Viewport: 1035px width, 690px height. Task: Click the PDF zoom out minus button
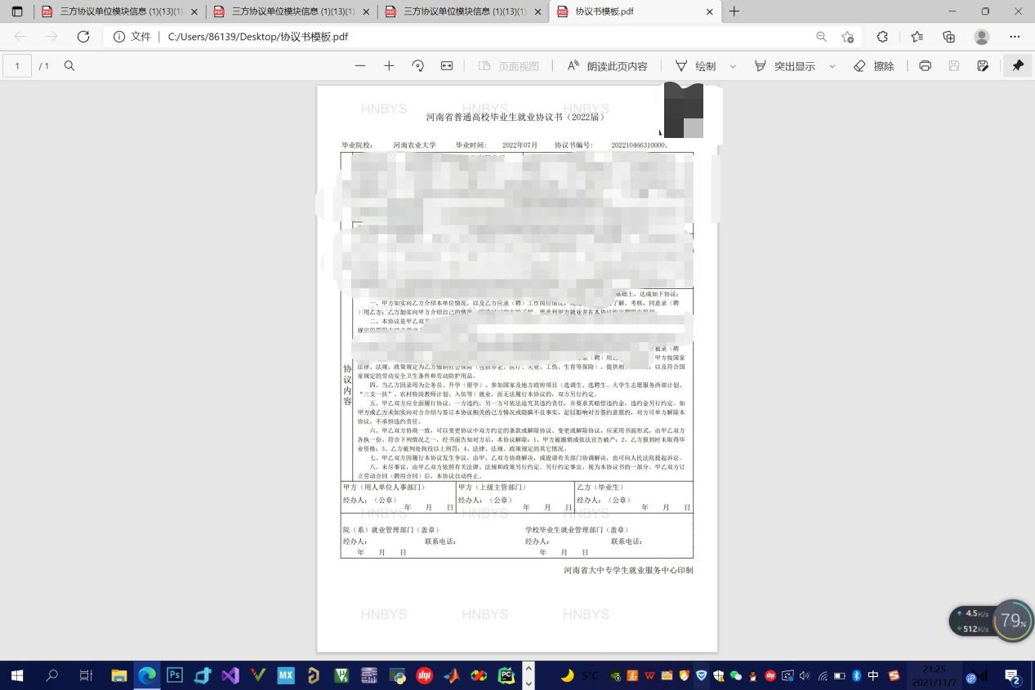point(360,66)
